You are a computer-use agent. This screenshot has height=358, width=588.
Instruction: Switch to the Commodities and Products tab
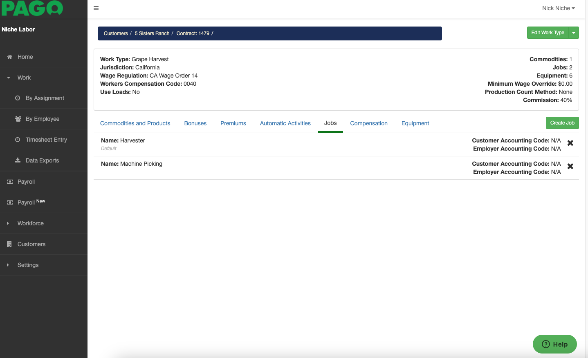(x=135, y=123)
